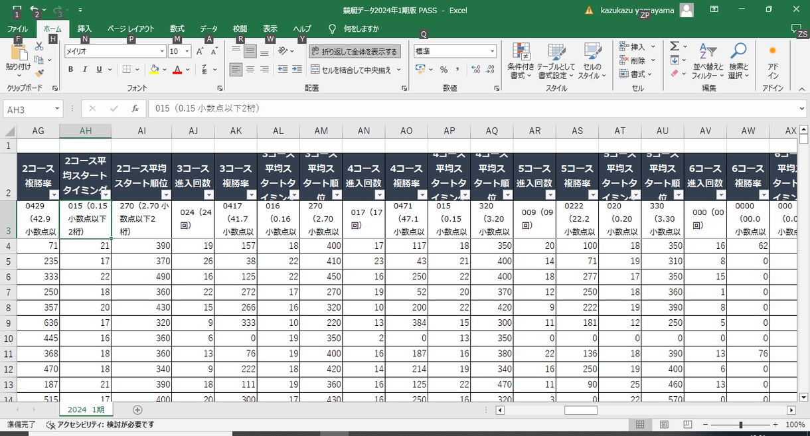810x436 pixels.
Task: Switch to the 表示 ribbon tab
Action: point(270,29)
